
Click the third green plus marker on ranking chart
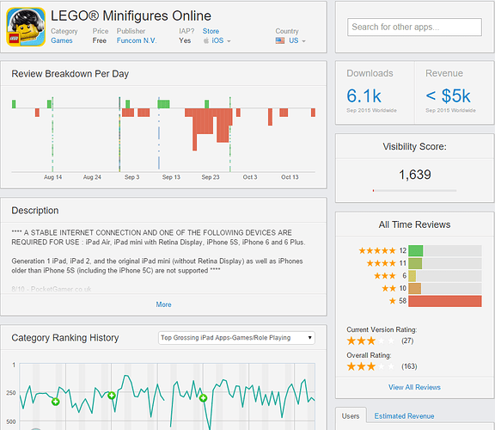click(203, 398)
